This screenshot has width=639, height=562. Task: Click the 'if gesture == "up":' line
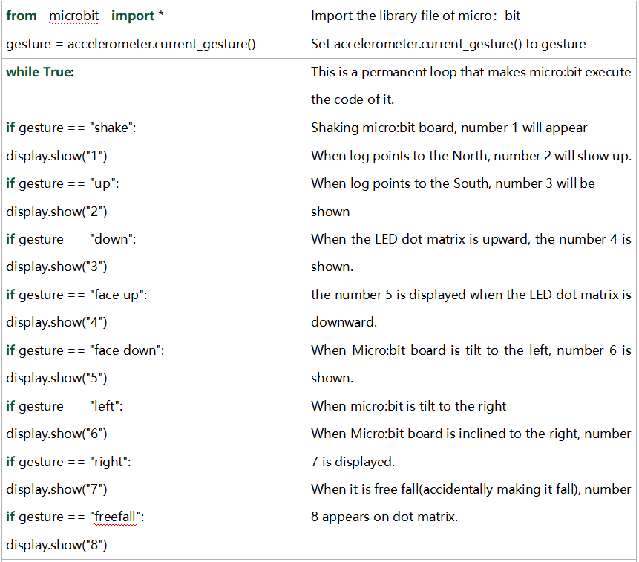(63, 184)
